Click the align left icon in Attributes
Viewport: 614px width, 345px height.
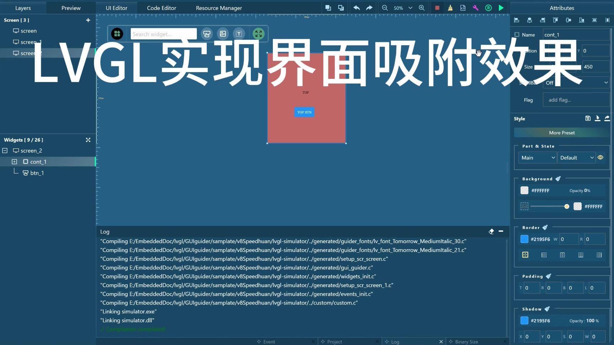517,20
